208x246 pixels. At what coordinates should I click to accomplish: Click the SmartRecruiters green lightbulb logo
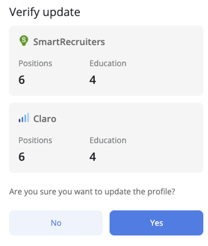tap(24, 41)
